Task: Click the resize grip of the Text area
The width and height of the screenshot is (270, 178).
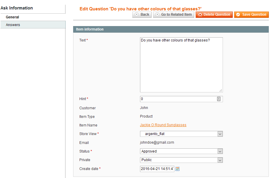Action: pos(221,90)
